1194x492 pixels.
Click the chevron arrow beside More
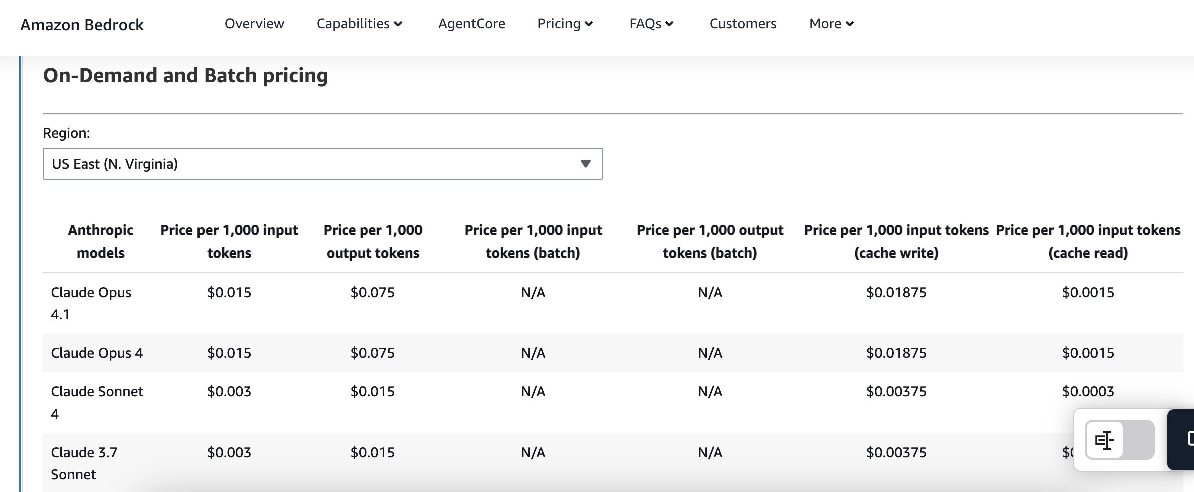click(850, 24)
